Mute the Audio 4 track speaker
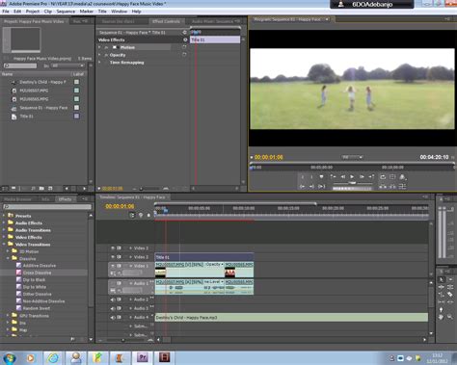This screenshot has height=365, width=457. pyautogui.click(x=113, y=317)
